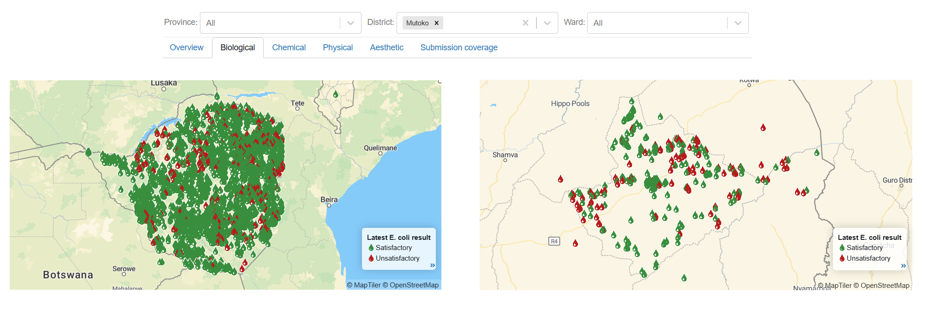This screenshot has width=928, height=310.
Task: Select the topmost green marker on the right map
Action: coord(632,101)
